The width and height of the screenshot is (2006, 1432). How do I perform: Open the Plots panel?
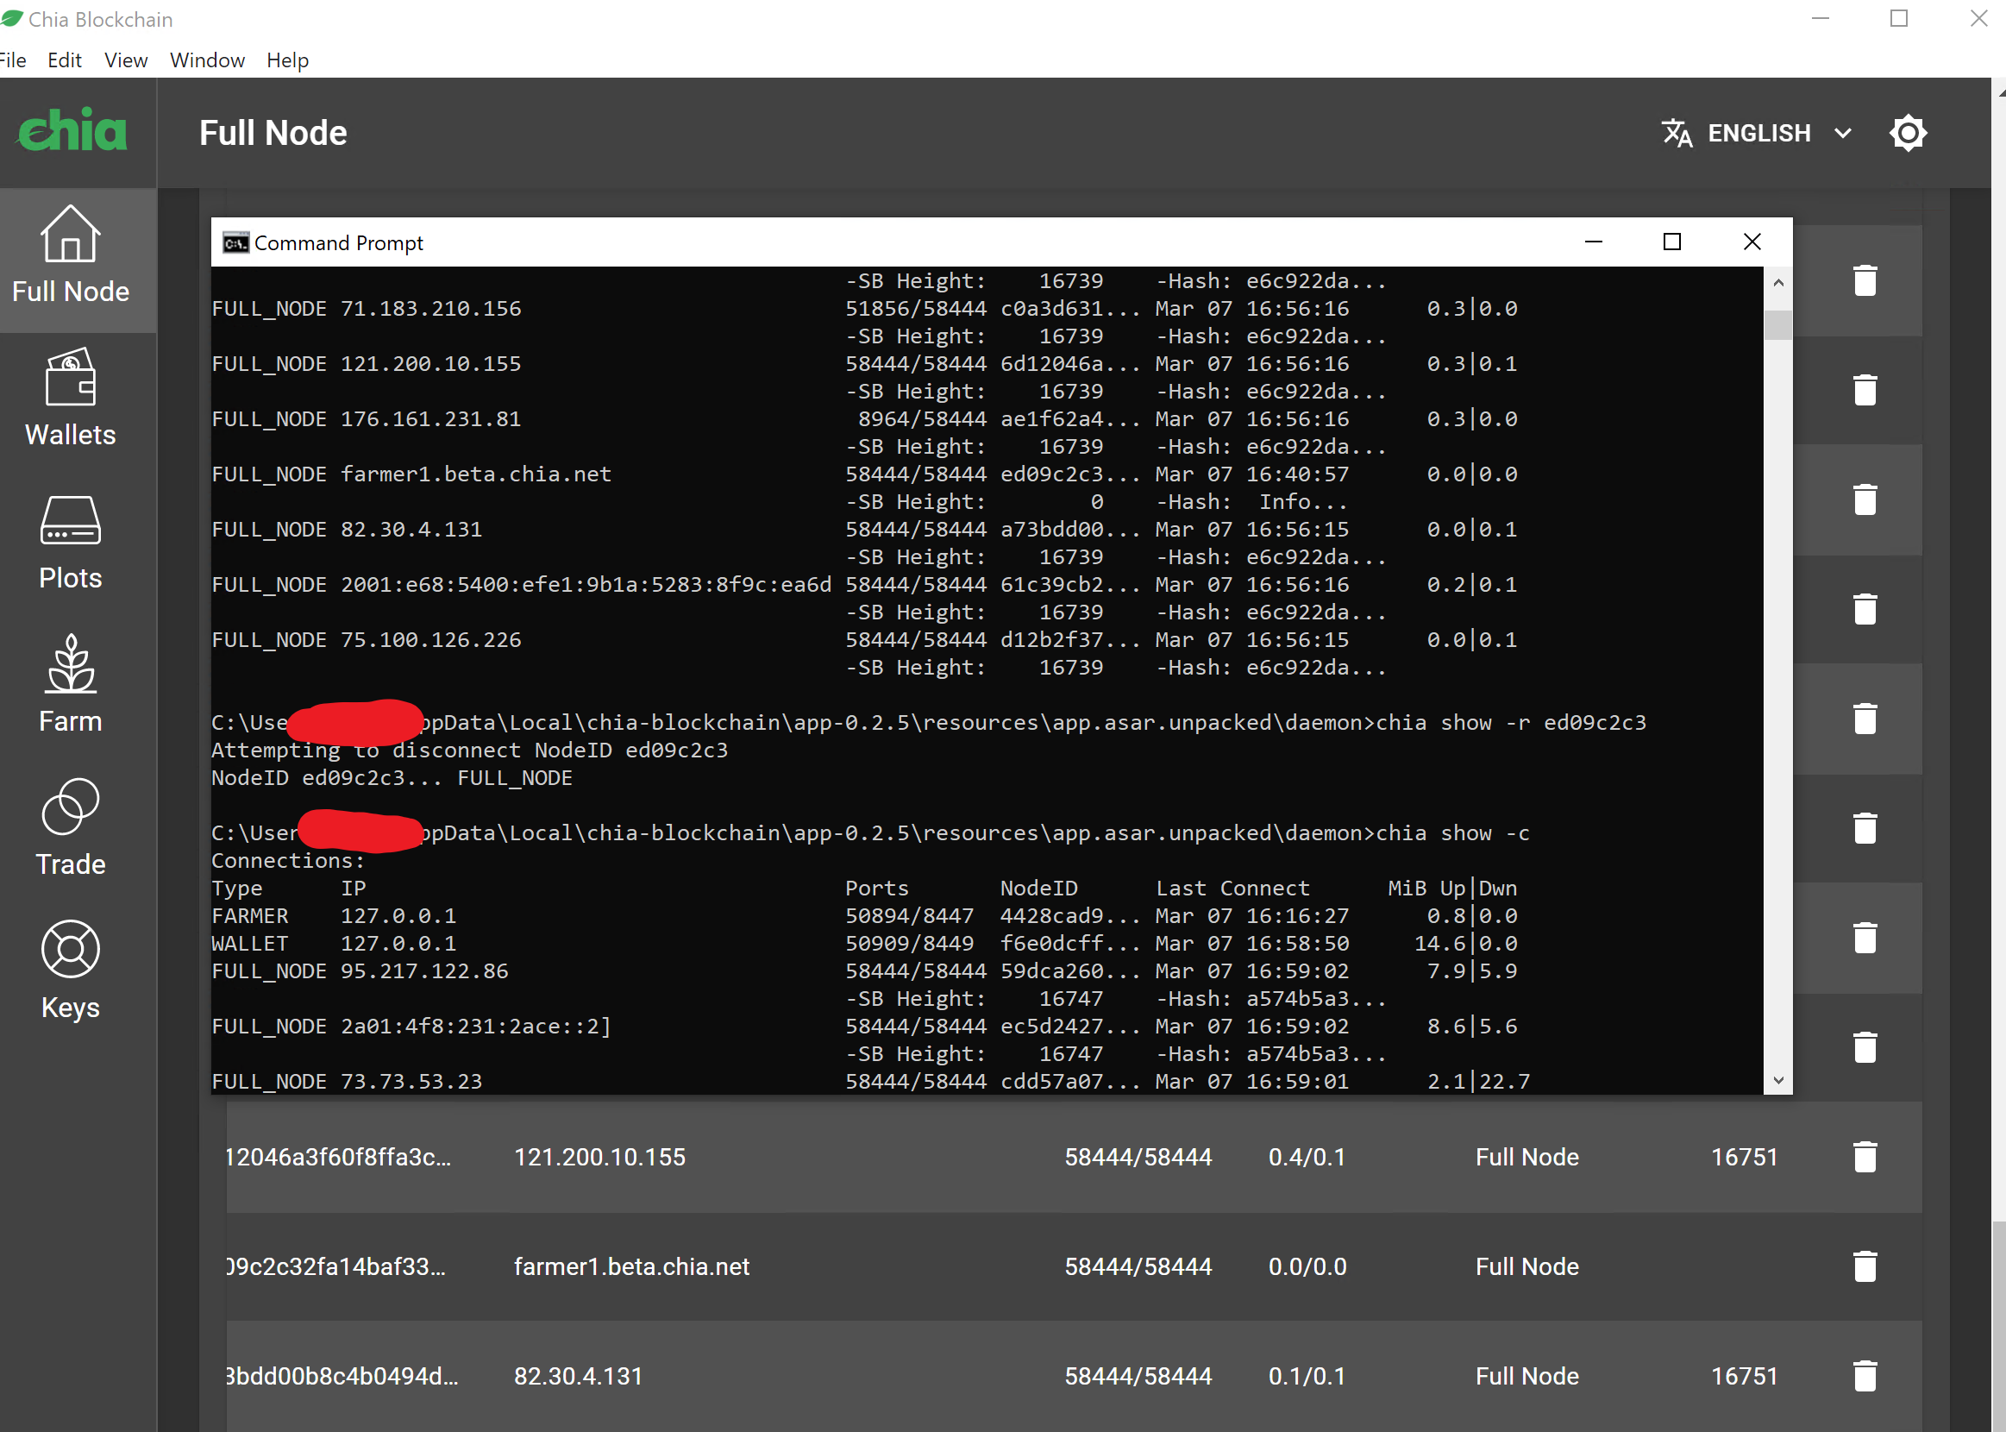point(71,542)
